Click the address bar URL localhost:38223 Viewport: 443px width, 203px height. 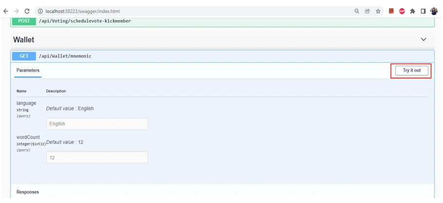click(x=82, y=11)
